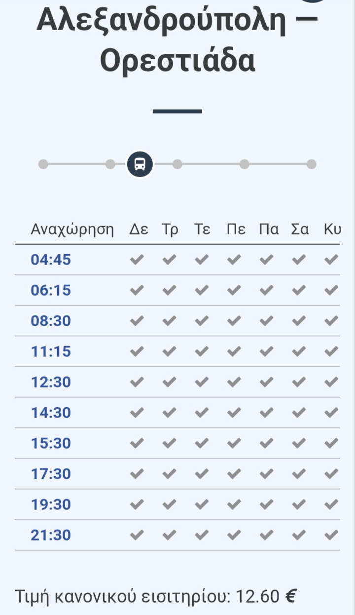This screenshot has width=355, height=615.
Task: Open the 15:30 departure row
Action: tap(177, 443)
